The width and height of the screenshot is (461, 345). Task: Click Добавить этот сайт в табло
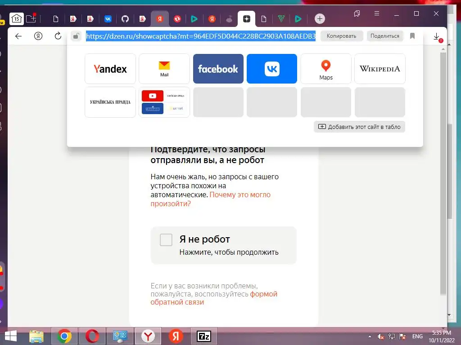[x=359, y=127]
